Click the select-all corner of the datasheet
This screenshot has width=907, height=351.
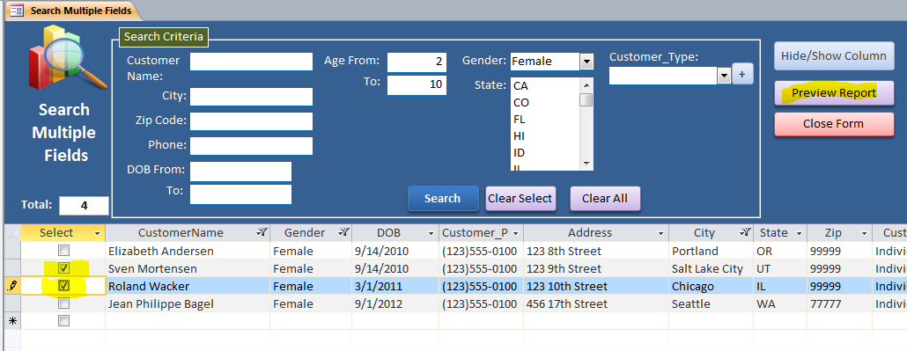coord(12,233)
